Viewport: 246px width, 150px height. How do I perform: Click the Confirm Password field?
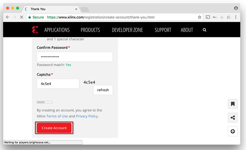(x=75, y=57)
